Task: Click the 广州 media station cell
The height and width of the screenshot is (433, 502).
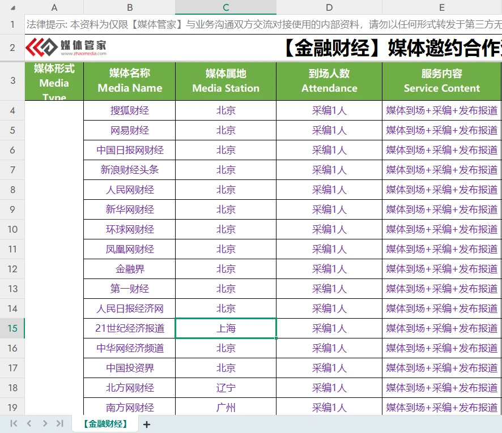Action: pos(226,407)
